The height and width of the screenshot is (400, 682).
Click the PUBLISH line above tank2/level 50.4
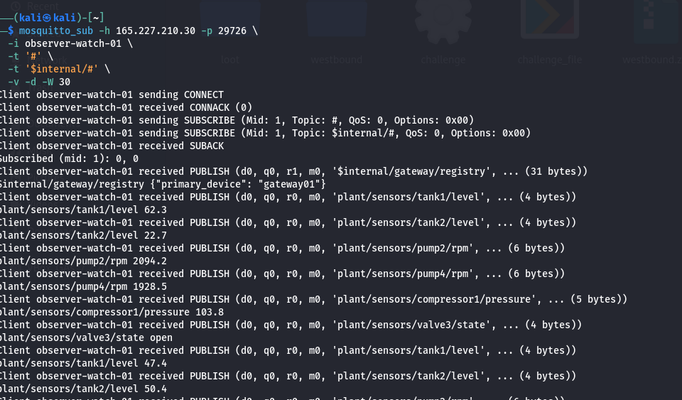tap(288, 376)
